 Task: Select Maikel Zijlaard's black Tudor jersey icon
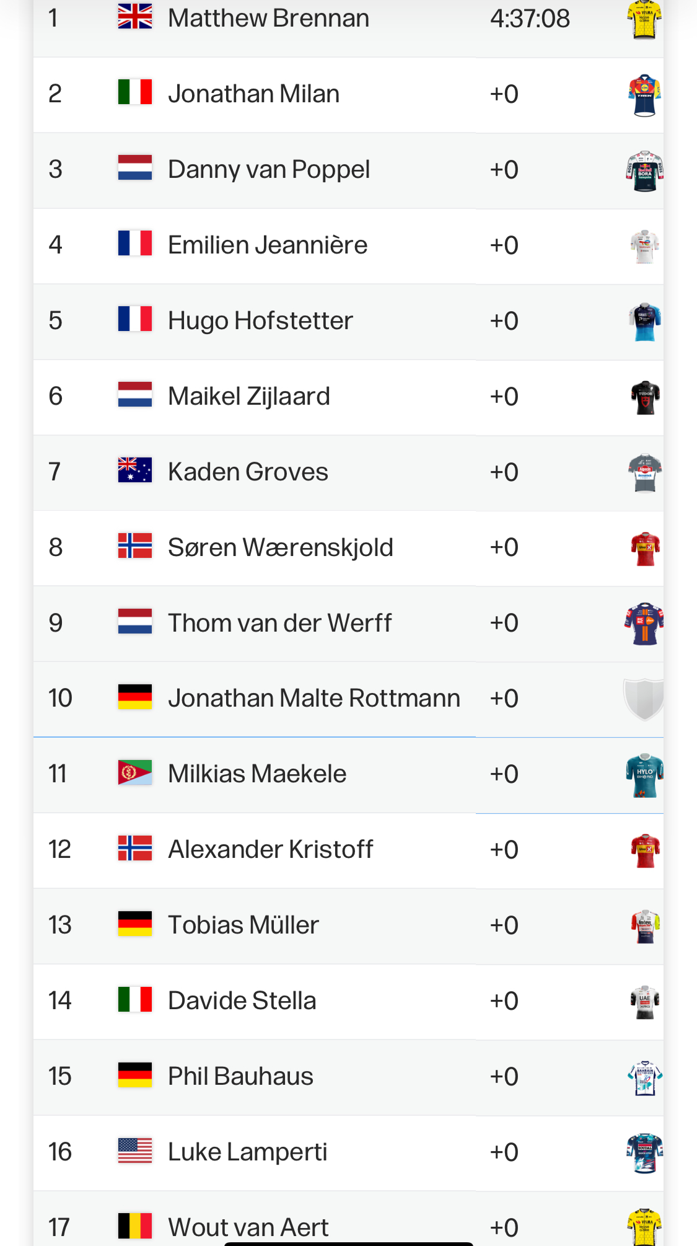(x=645, y=397)
